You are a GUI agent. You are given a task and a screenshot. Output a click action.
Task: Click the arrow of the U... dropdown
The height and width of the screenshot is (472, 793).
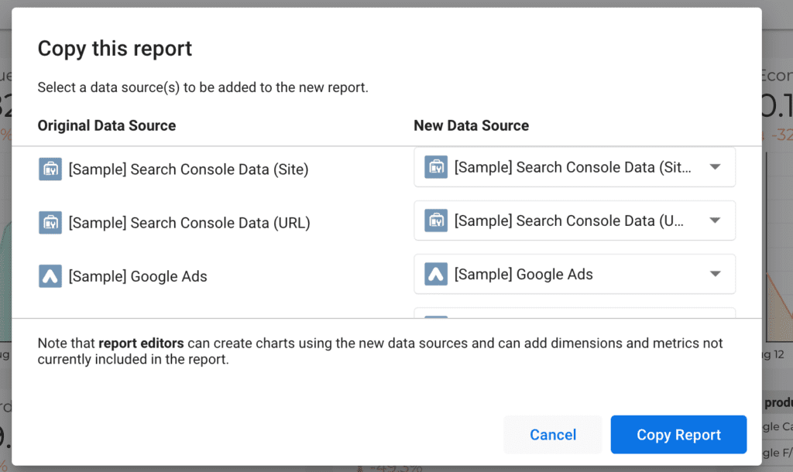coord(715,221)
